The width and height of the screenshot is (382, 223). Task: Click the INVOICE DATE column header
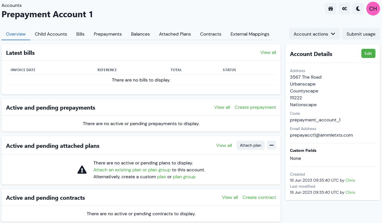click(x=23, y=70)
